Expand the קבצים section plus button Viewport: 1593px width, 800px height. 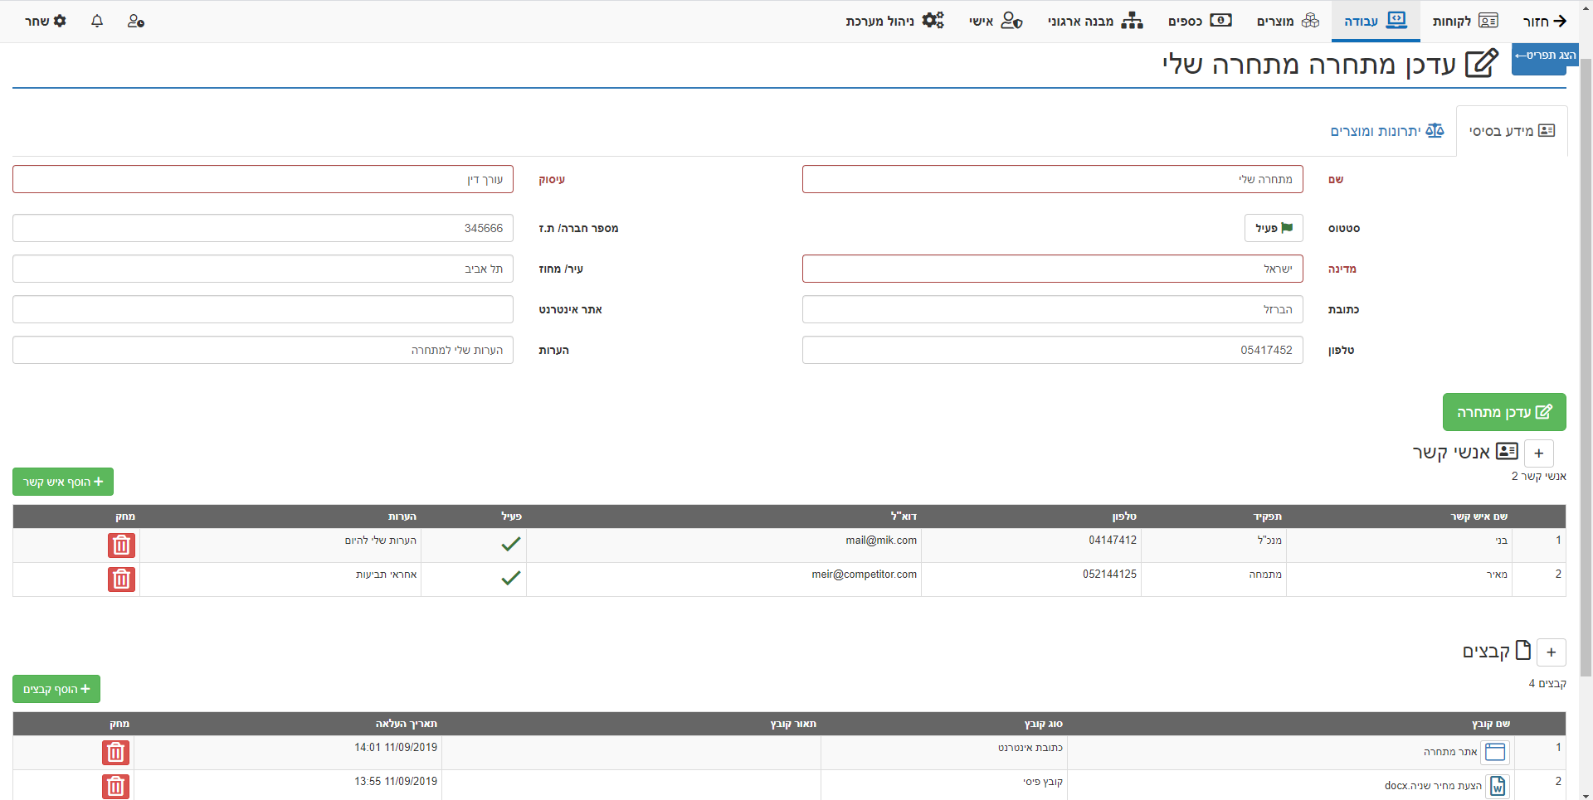pos(1551,652)
